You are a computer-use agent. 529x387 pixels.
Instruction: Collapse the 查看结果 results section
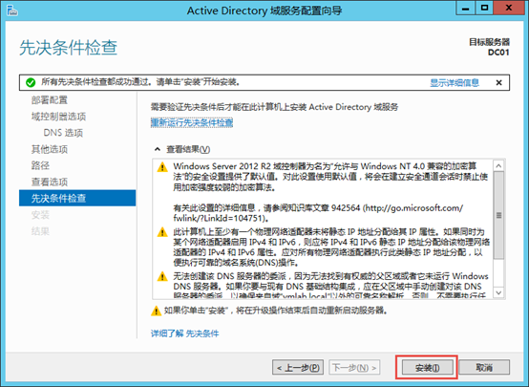point(158,149)
